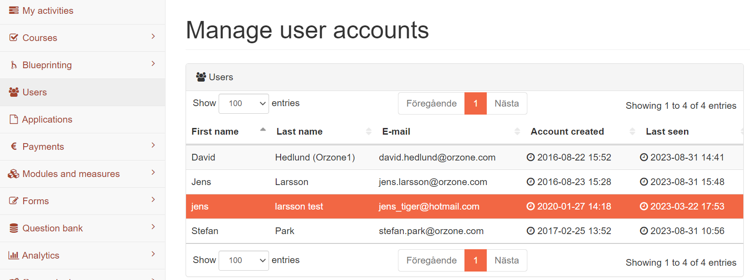Click the Last name column sort arrows
The image size is (750, 280).
pos(369,131)
